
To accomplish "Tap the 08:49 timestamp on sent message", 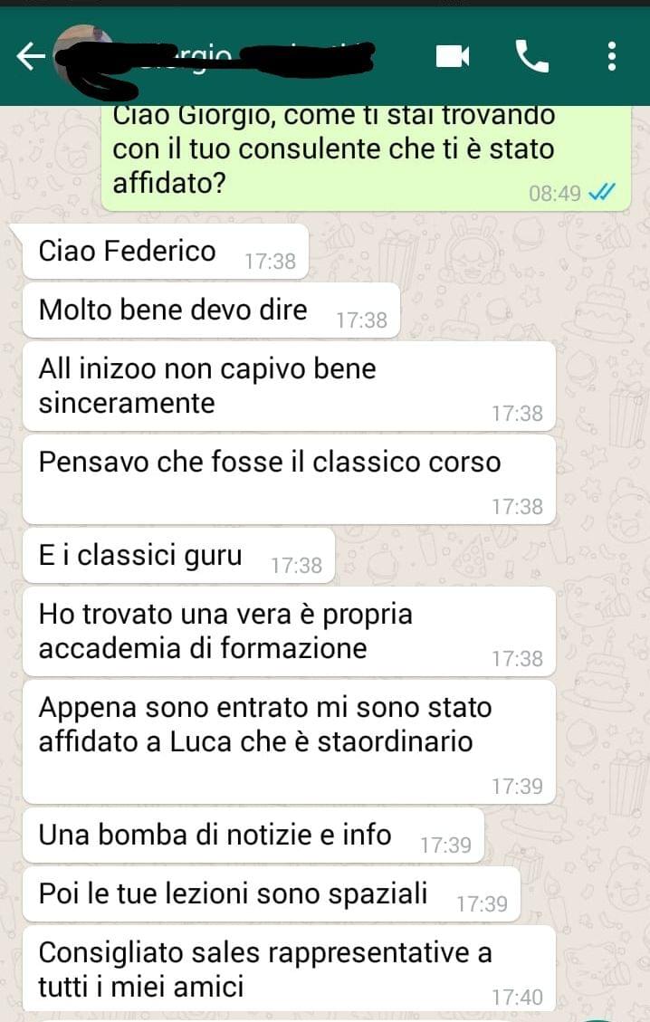I will (x=555, y=194).
